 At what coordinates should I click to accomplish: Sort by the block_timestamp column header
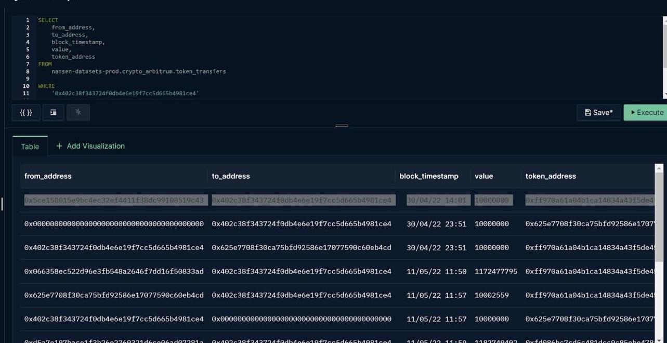(x=429, y=176)
